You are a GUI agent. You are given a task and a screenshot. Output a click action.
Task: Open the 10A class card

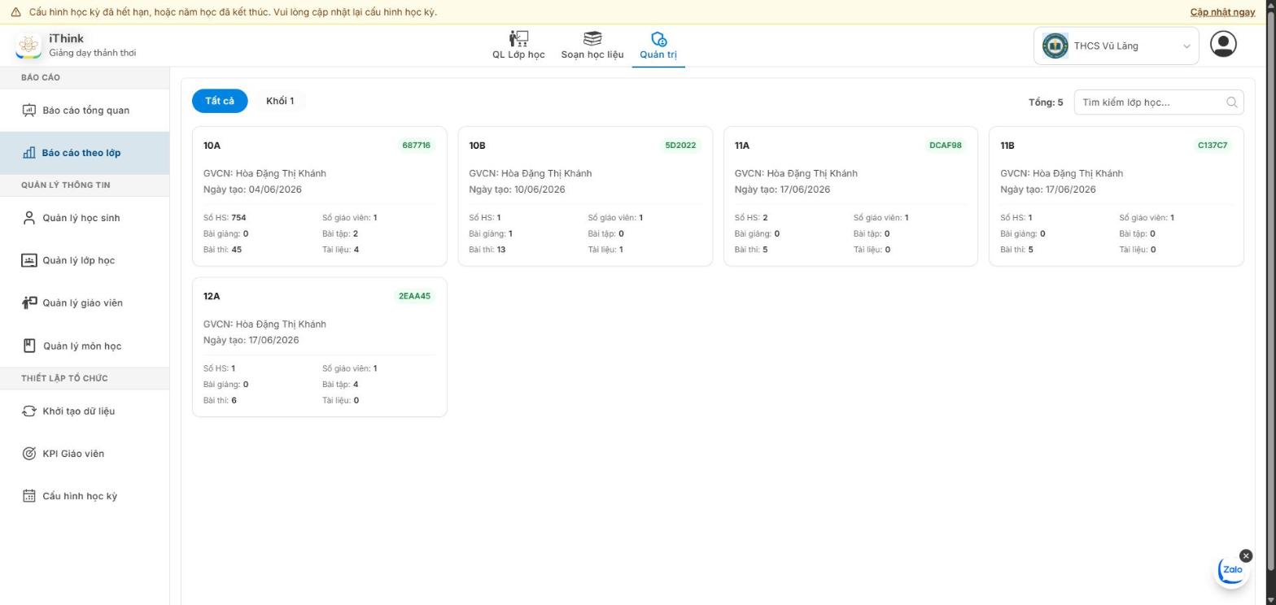coord(319,196)
